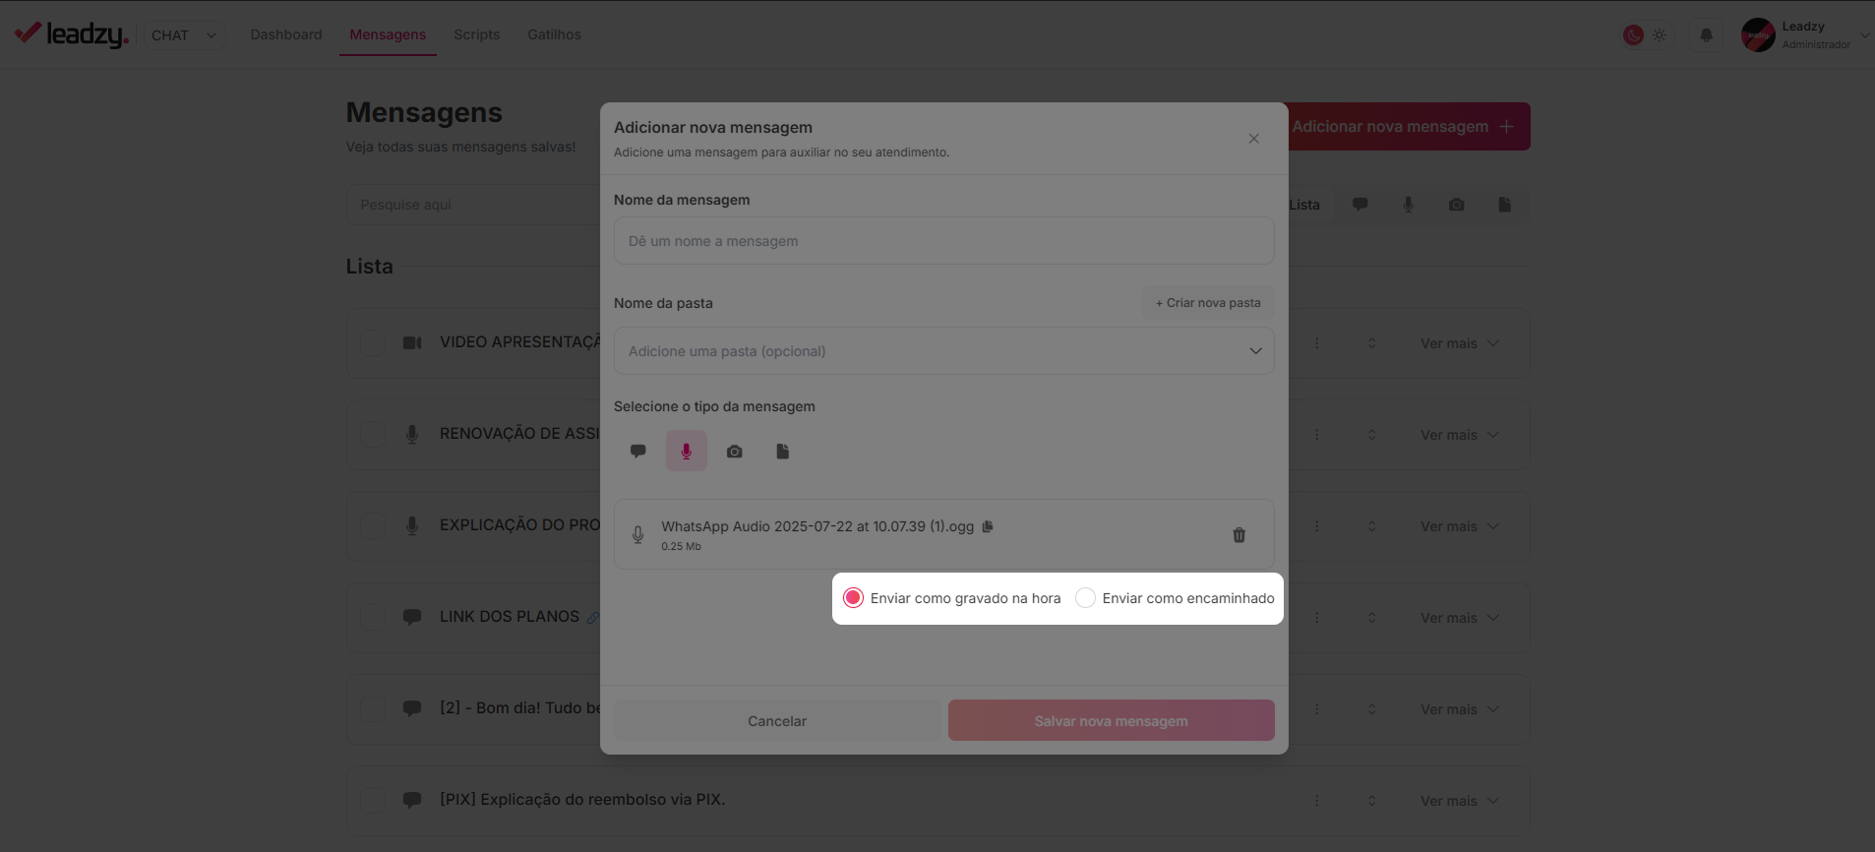Click reorder arrows on [PIX] Explicação row

click(x=1372, y=801)
